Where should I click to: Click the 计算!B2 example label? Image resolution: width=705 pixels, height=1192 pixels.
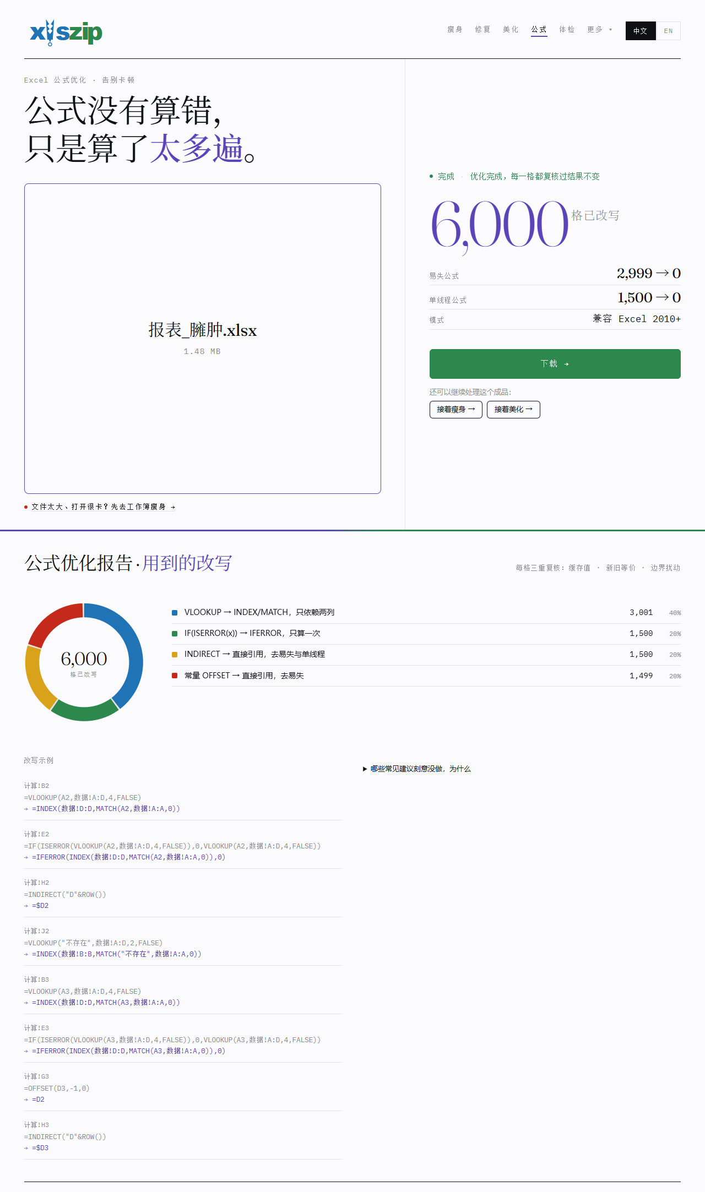pyautogui.click(x=36, y=786)
